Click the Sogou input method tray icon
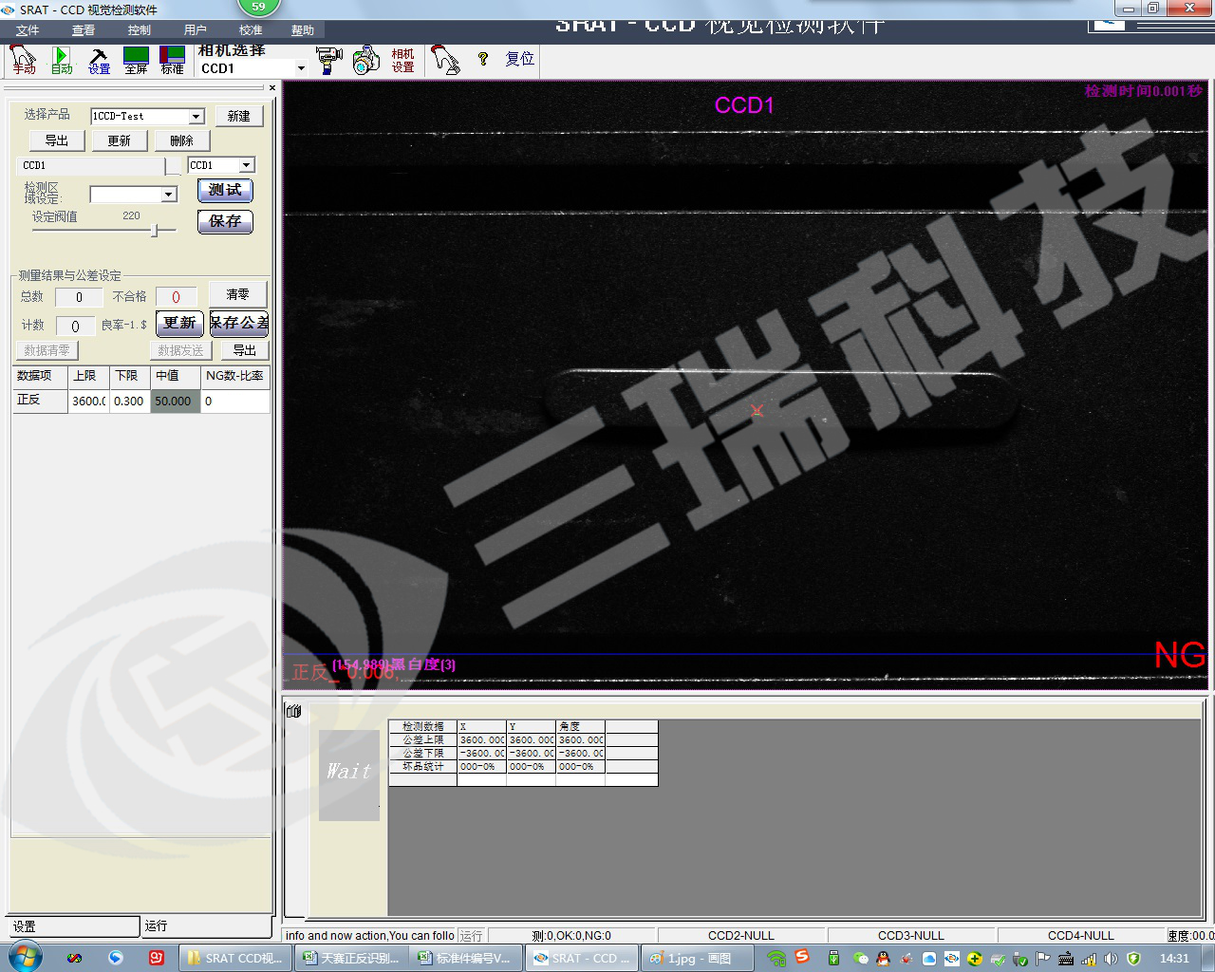1215x972 pixels. pos(802,957)
